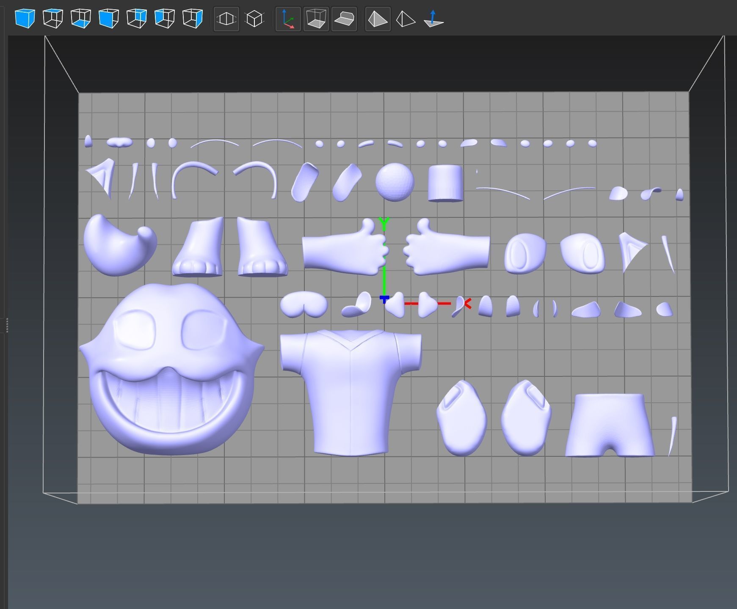
Task: Select the cylinder model
Action: [445, 183]
